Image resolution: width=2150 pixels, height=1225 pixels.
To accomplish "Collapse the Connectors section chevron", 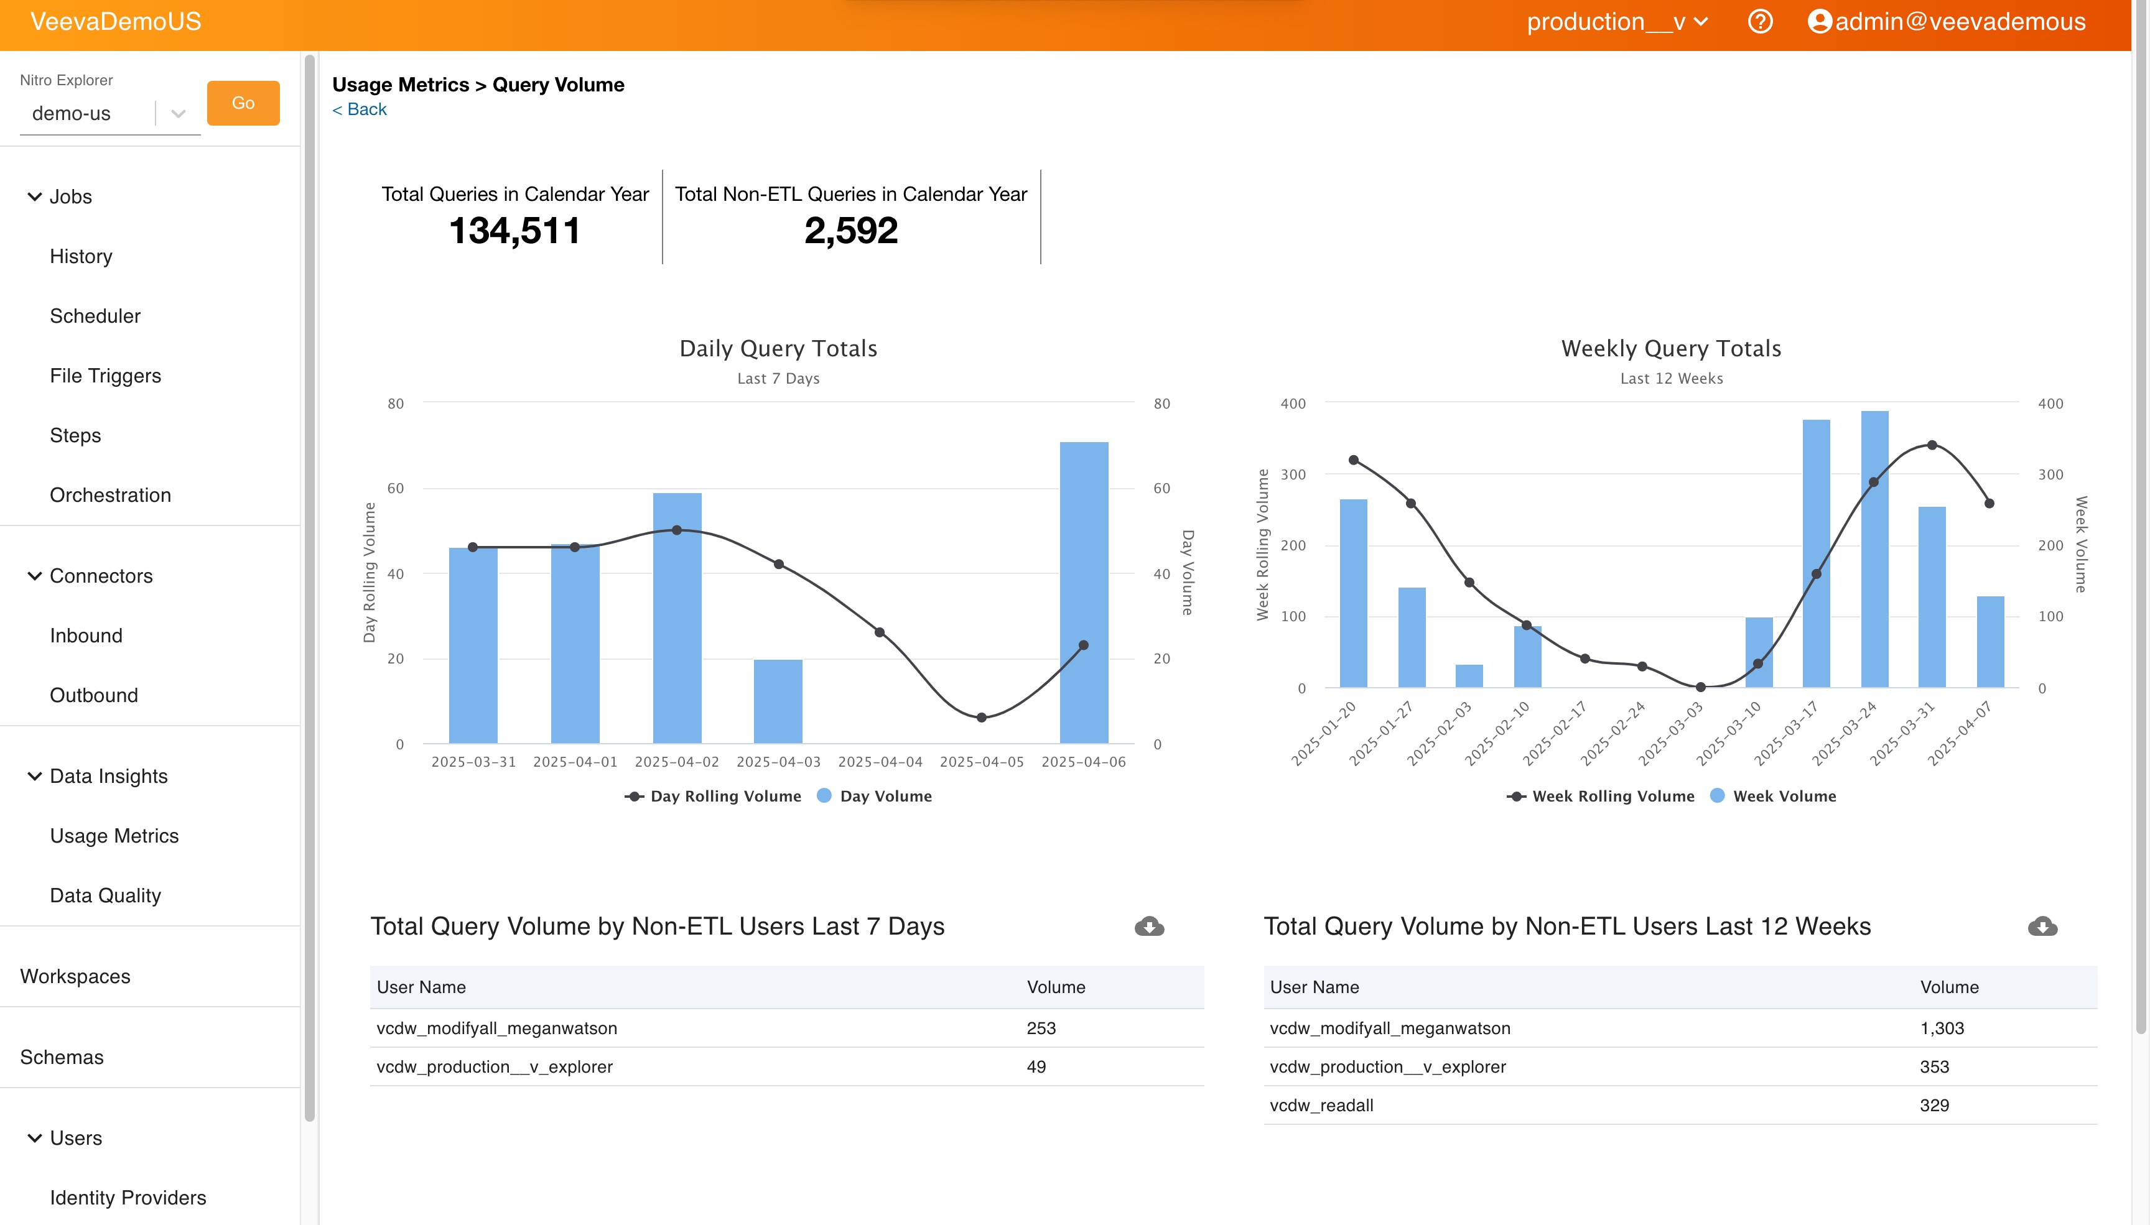I will (x=34, y=576).
